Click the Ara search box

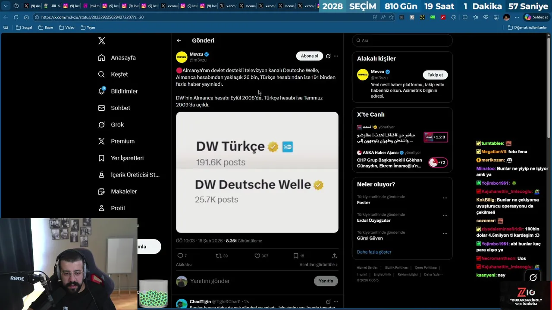[x=402, y=40]
